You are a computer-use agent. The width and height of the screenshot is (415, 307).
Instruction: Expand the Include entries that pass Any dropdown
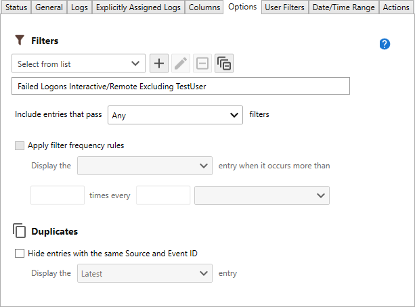[x=175, y=115]
